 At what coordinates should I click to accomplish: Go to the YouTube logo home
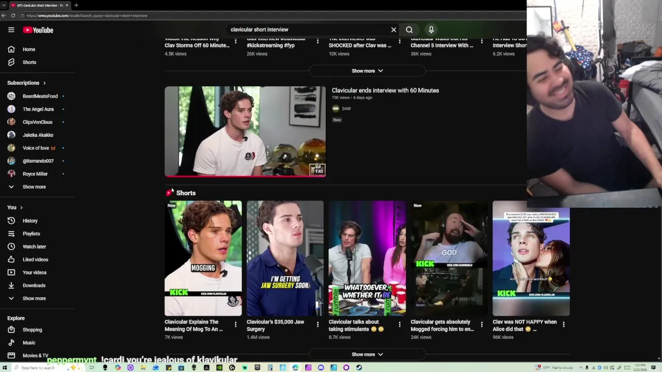[38, 30]
